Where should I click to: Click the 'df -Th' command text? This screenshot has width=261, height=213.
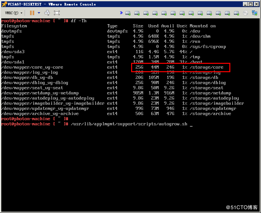(x=78, y=21)
